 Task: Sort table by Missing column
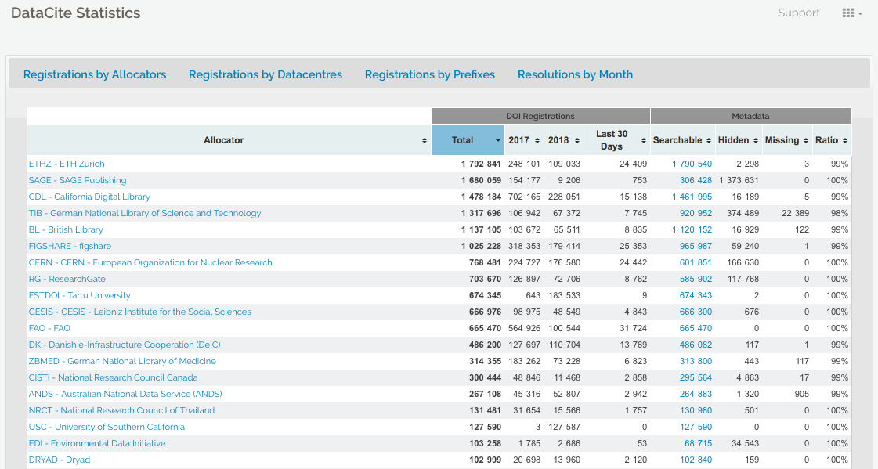pos(787,140)
